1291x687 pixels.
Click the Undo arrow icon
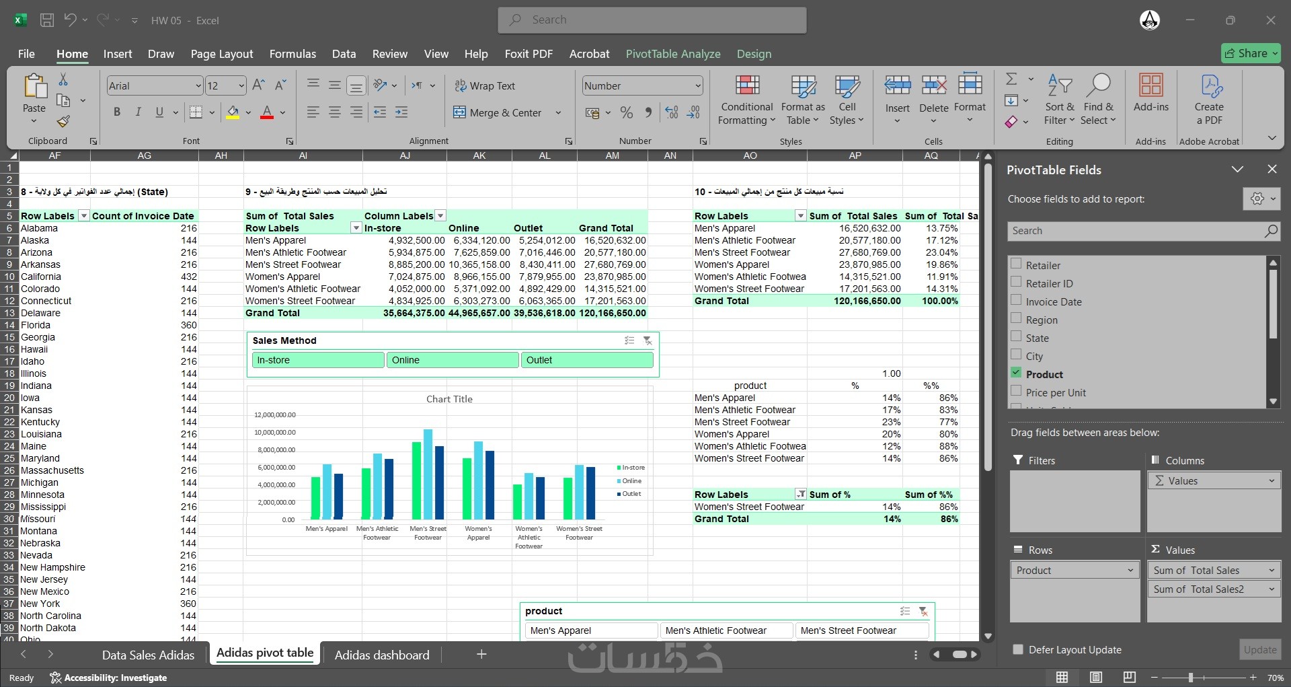pos(70,20)
